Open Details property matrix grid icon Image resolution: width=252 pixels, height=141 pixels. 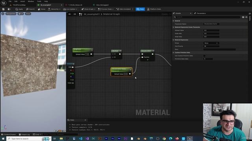(x=243, y=17)
